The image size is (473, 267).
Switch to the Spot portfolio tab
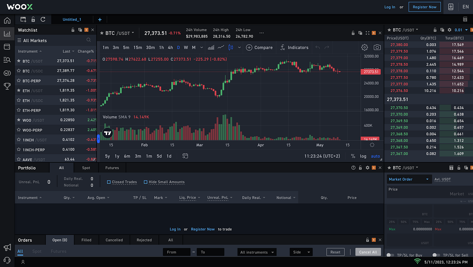(86, 168)
